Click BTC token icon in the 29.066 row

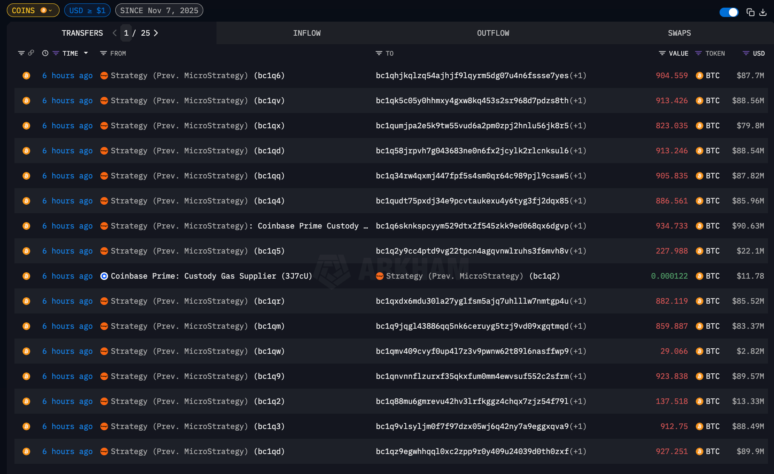[700, 351]
